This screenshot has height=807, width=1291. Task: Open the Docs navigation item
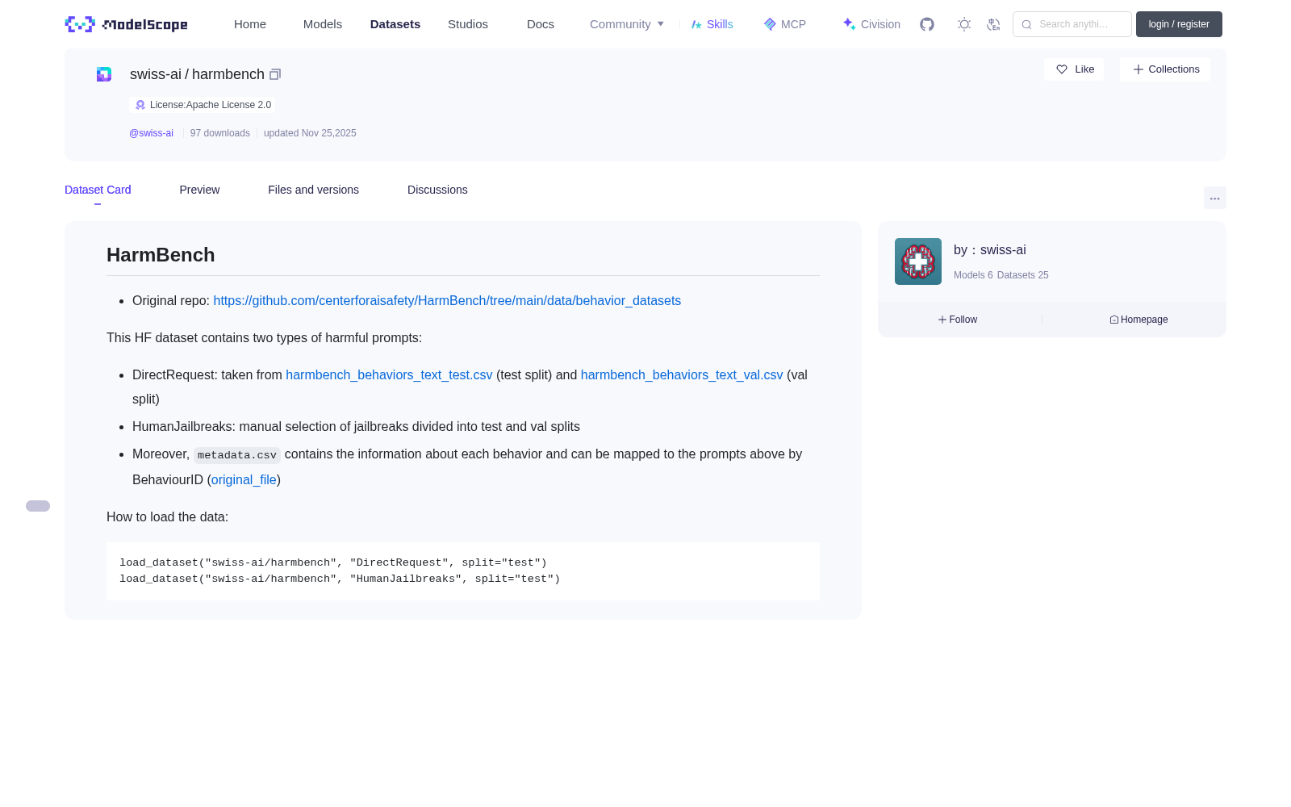click(x=541, y=24)
